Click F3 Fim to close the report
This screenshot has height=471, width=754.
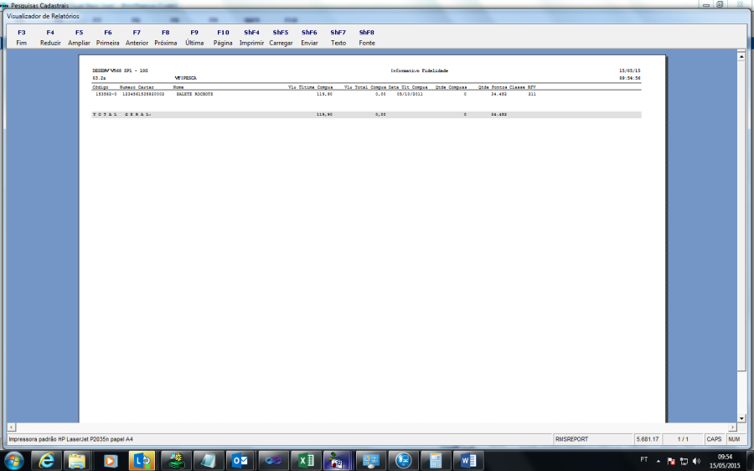pyautogui.click(x=22, y=38)
